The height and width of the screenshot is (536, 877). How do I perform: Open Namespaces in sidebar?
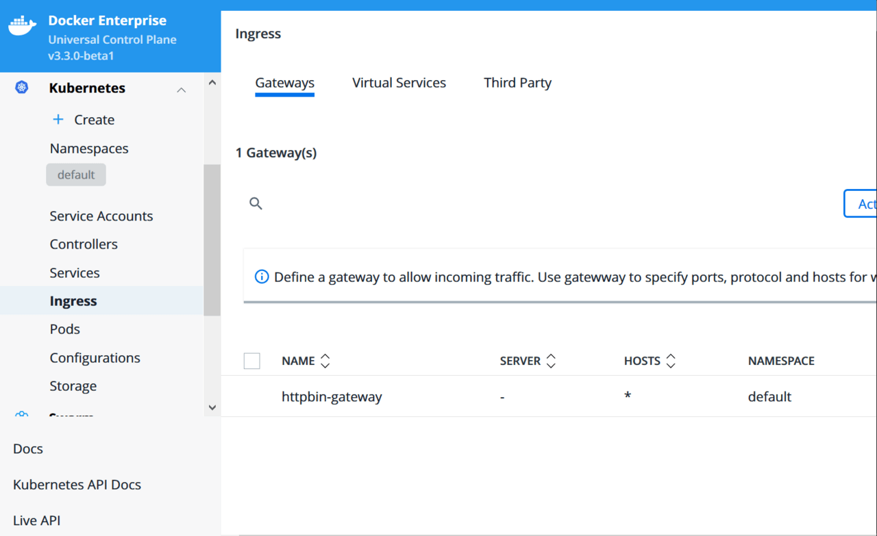[89, 149]
